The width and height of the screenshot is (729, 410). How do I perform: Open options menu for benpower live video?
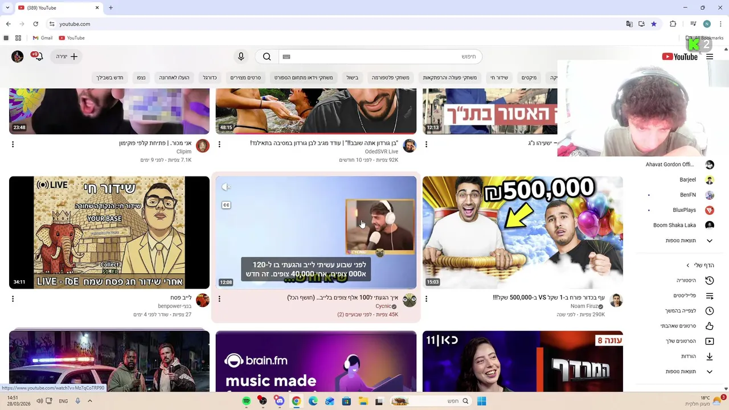coord(13,298)
